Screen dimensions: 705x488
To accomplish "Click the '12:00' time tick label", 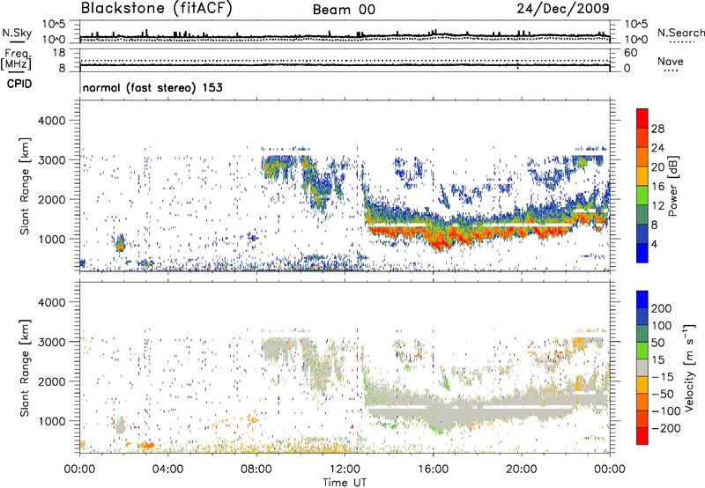I will [345, 470].
